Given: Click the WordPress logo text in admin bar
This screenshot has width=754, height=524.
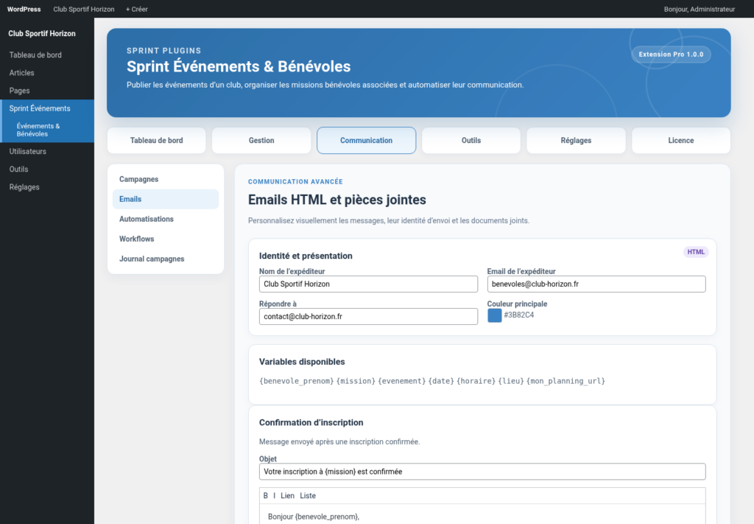Looking at the screenshot, I should 24,9.
